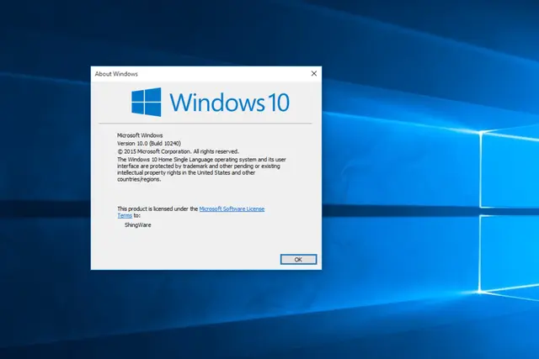The height and width of the screenshot is (359, 539).
Task: Click the Windows 10 logo icon
Action: point(147,102)
